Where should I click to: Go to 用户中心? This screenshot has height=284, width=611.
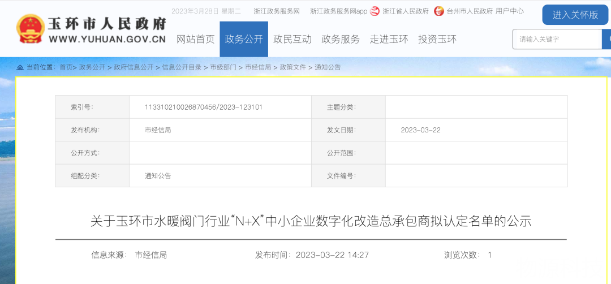[x=509, y=11]
